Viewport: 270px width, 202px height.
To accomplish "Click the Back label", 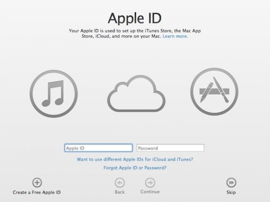I will (120, 192).
